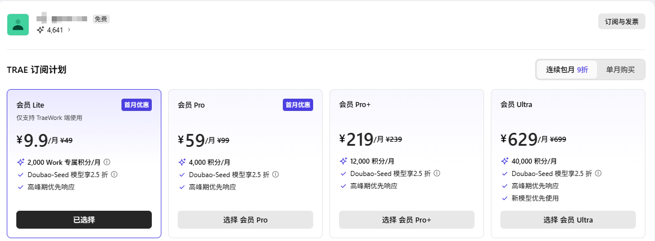The image size is (655, 241).
Task: Click the TRAE 订阅计划 heading
Action: 37,69
